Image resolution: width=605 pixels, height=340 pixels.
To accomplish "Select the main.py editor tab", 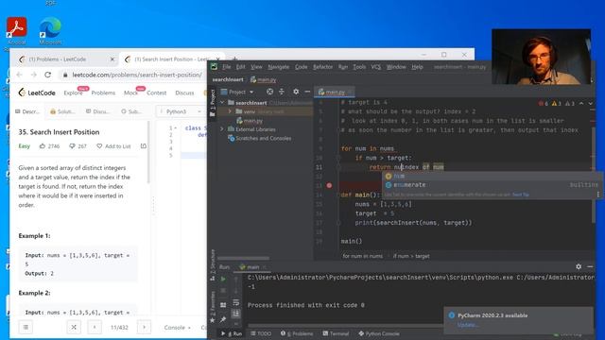I will click(x=335, y=92).
